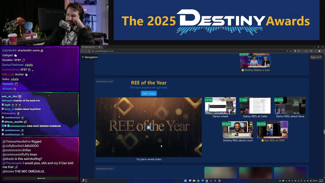Image resolution: width=325 pixels, height=183 pixels.
Task: Open File Explorer from taskbar
Action: pos(194,181)
